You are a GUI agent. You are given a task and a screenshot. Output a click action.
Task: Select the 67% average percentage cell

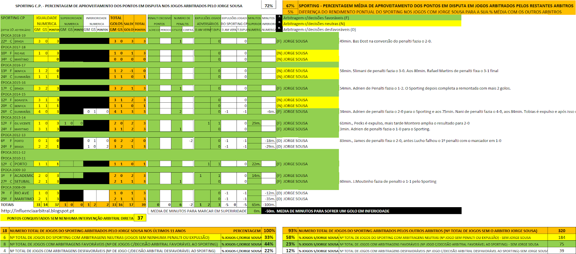[290, 6]
